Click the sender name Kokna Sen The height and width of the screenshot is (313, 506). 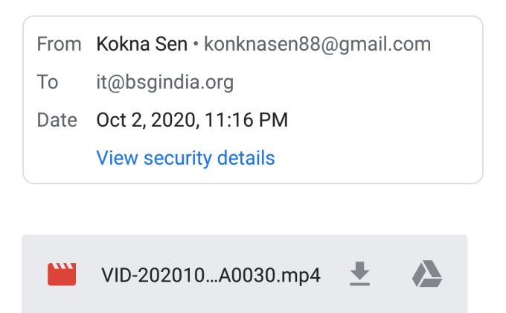[x=141, y=44]
